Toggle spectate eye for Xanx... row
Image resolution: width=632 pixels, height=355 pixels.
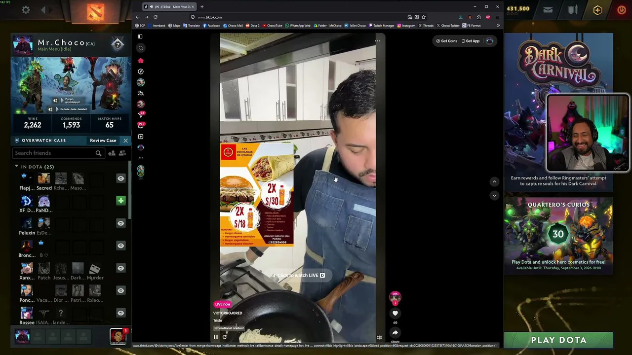click(x=120, y=268)
